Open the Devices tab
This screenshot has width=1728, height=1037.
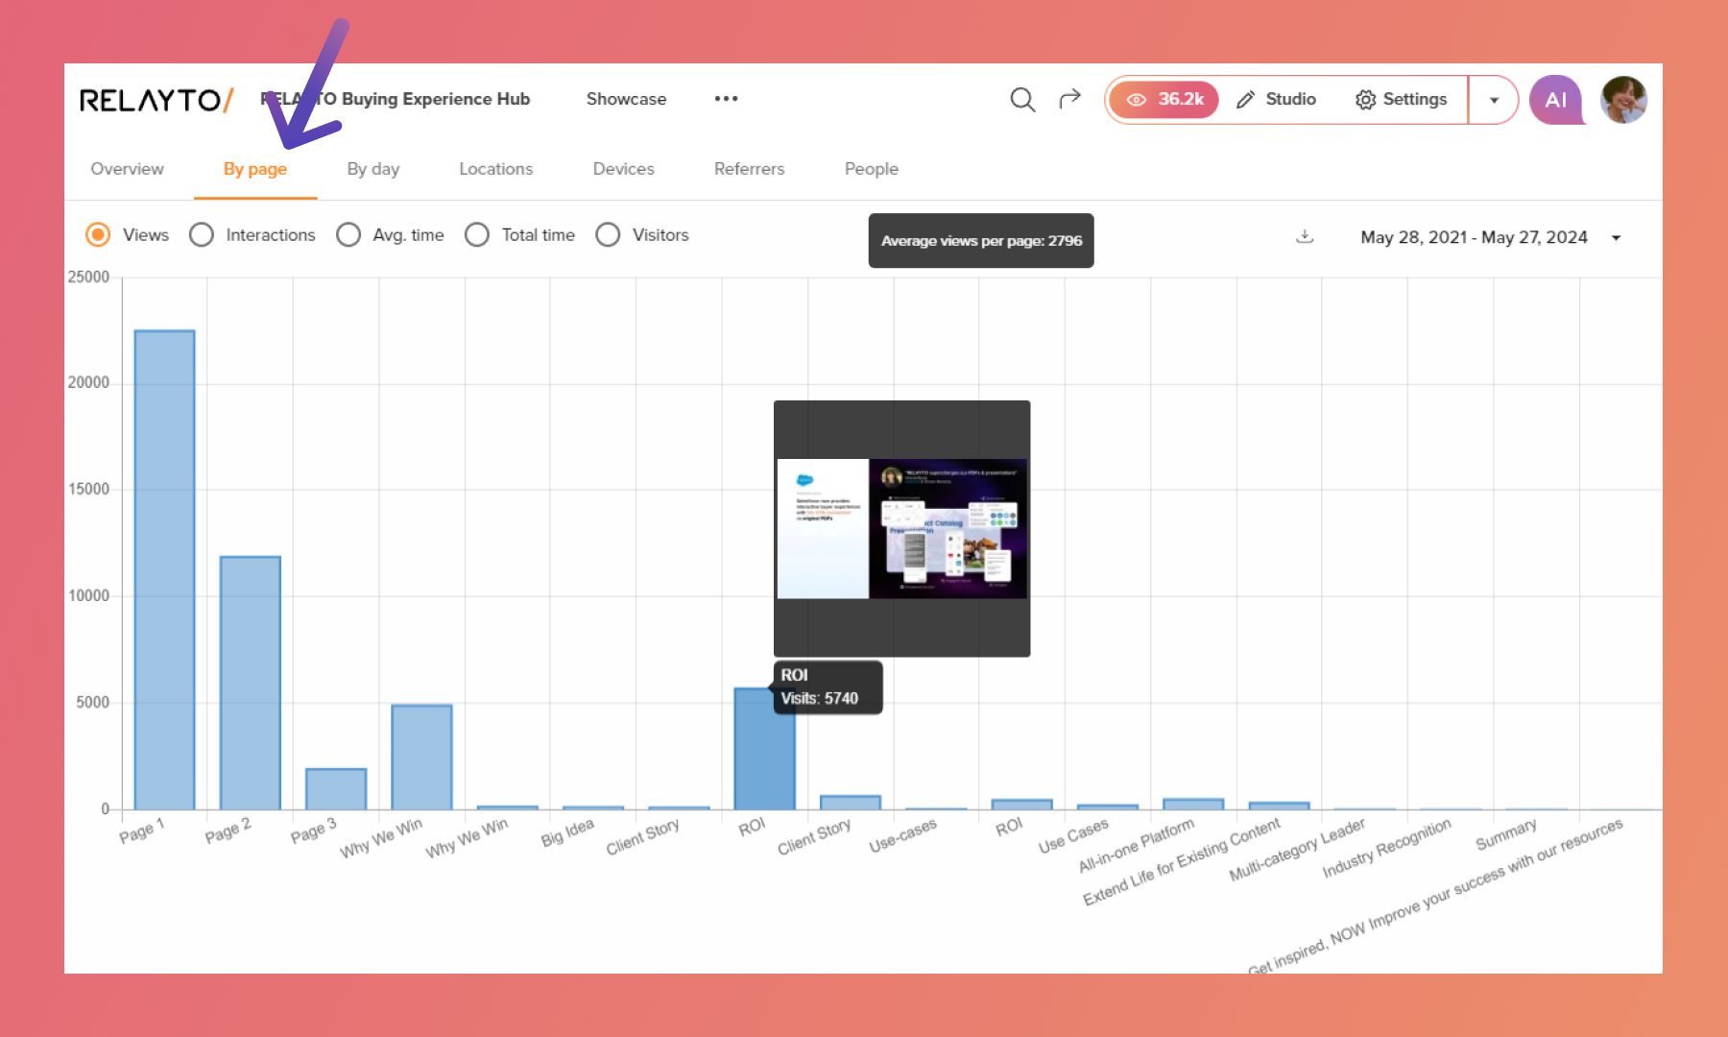[x=624, y=169]
